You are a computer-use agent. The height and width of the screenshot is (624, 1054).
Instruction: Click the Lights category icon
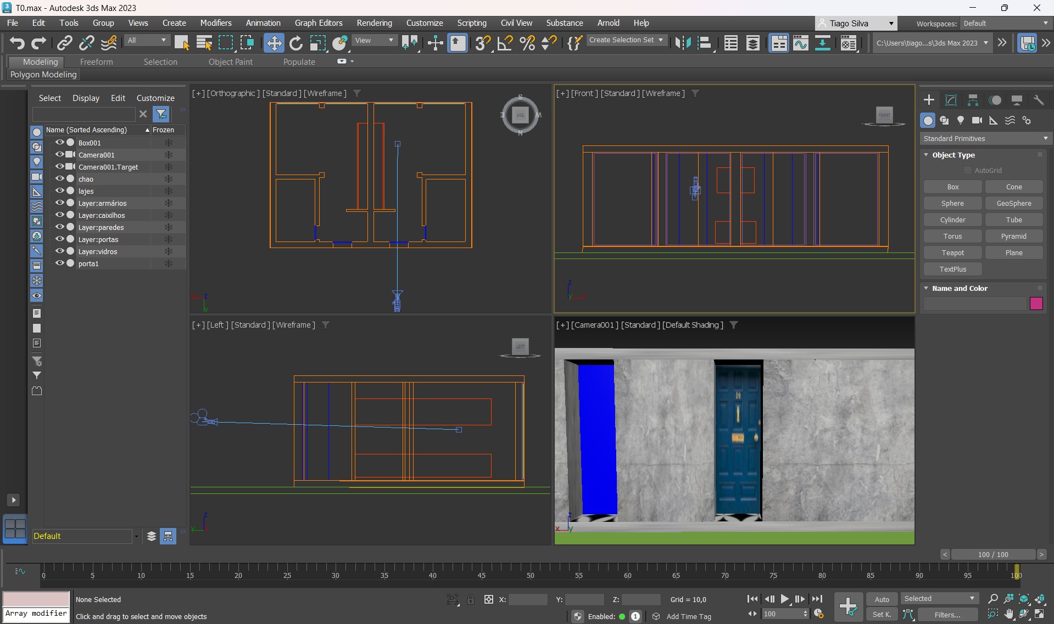click(x=960, y=120)
